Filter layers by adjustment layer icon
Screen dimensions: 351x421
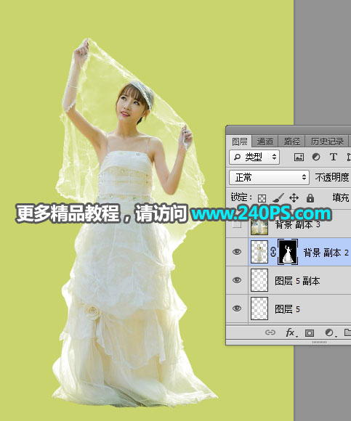point(316,157)
